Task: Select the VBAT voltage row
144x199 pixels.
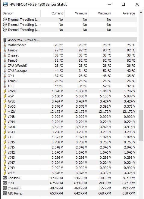Action: tap(70, 132)
